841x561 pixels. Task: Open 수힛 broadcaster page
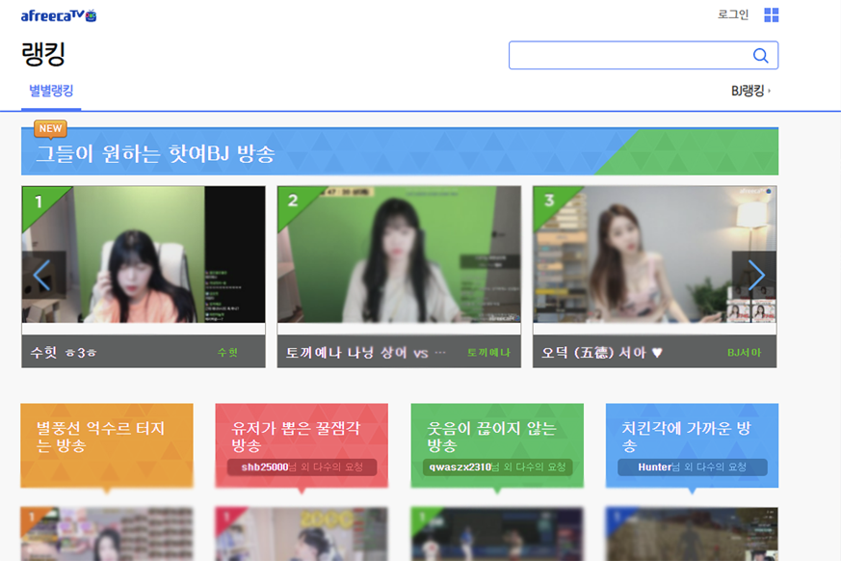coord(228,353)
